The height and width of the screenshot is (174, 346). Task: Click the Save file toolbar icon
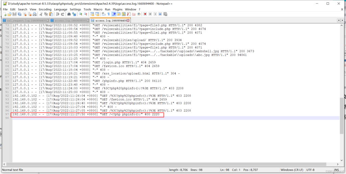coord(14,14)
